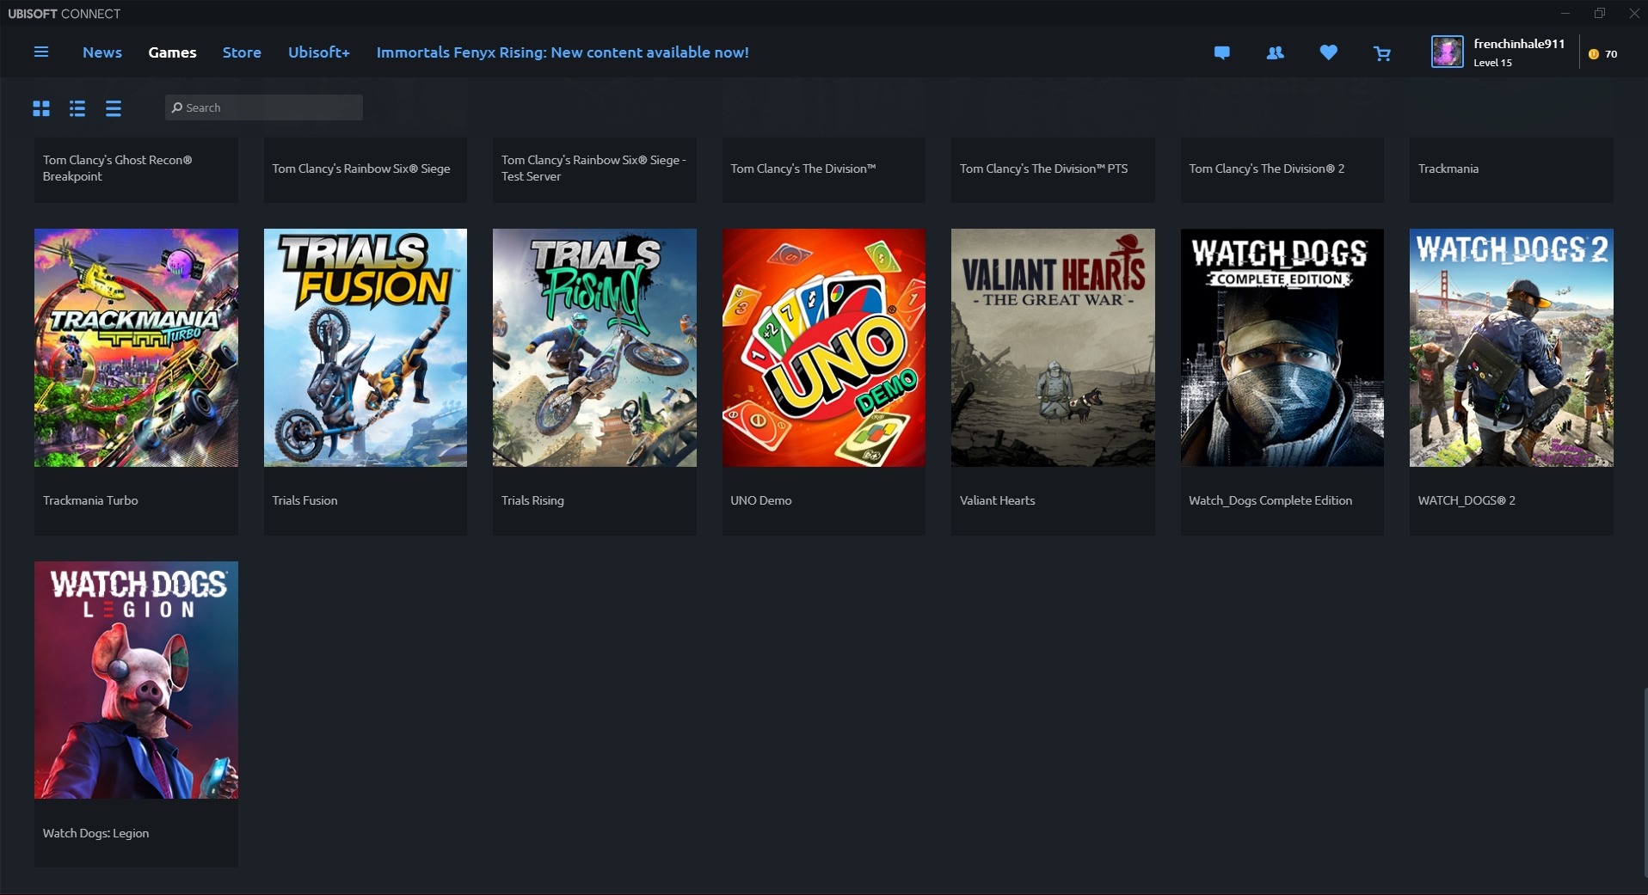Click the game Search field
The height and width of the screenshot is (895, 1648).
(263, 107)
